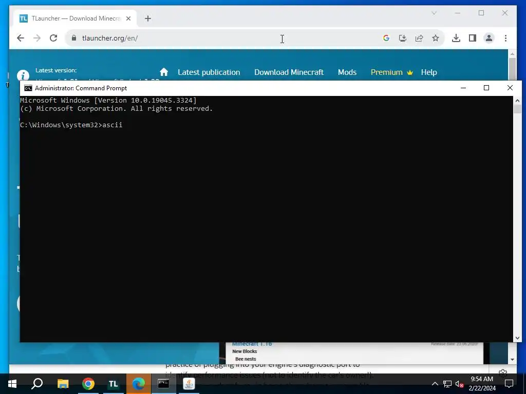Open the Windows Start menu
The image size is (526, 394).
click(x=12, y=384)
